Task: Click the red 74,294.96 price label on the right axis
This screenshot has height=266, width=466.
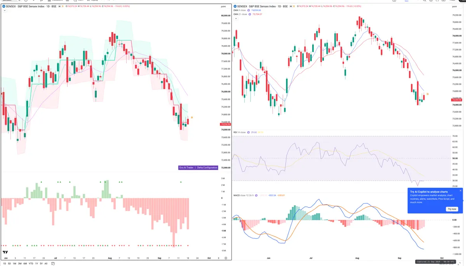Action: [x=456, y=100]
